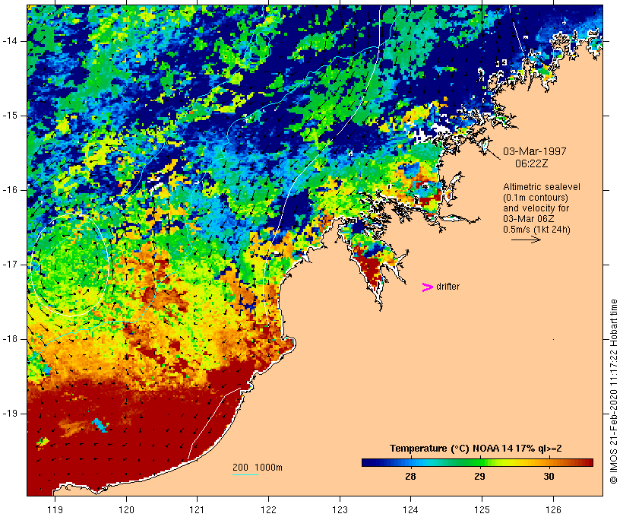Image resolution: width=623 pixels, height=517 pixels.
Task: Click the longitude axis label '119'
Action: click(55, 509)
